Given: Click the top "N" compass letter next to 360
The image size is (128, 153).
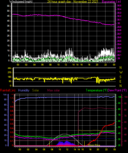Looking at the screenshot, I should (x=121, y=67).
